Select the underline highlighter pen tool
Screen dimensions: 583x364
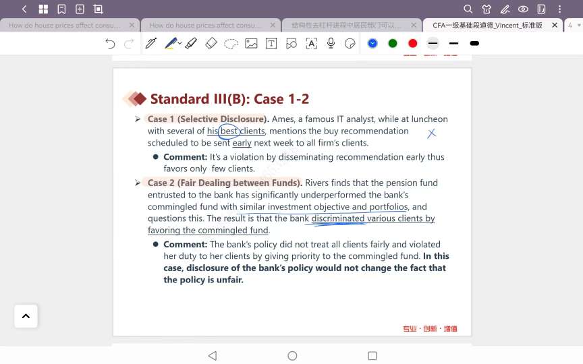point(171,43)
